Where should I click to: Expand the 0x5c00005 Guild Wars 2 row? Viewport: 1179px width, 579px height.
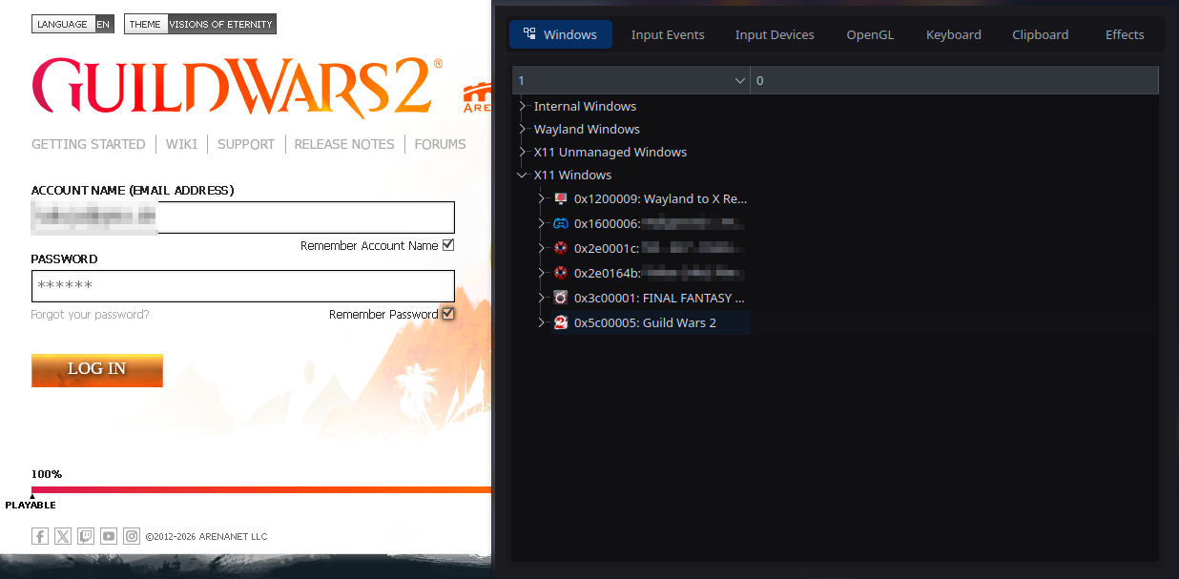click(543, 322)
